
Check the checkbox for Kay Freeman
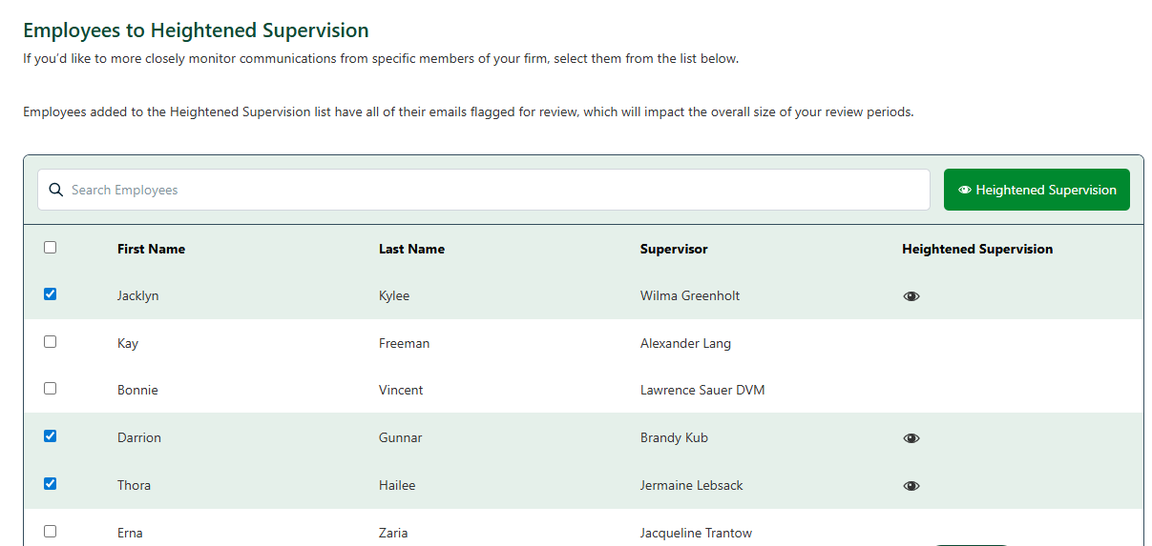click(51, 342)
